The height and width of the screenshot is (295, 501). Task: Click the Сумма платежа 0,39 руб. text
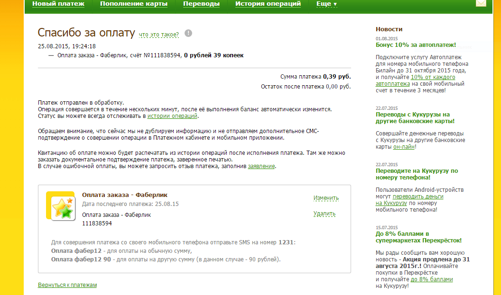coord(315,77)
